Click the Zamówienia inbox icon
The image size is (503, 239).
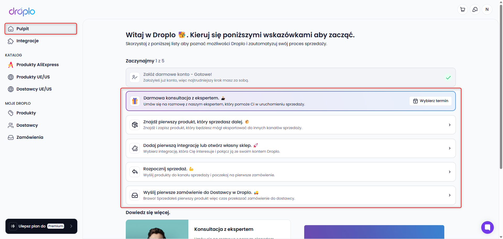coord(11,137)
